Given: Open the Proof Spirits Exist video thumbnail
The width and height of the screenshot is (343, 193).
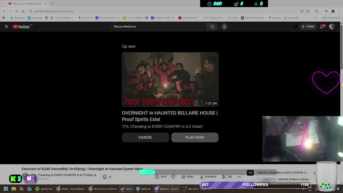Looking at the screenshot, I should point(170,79).
